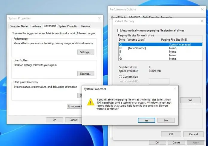Open Performance Settings button
This screenshot has width=208, height=146.
pyautogui.click(x=85, y=52)
